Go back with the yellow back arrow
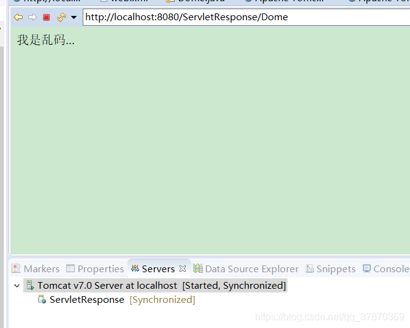Screen dimensions: 410x328 coord(18,17)
